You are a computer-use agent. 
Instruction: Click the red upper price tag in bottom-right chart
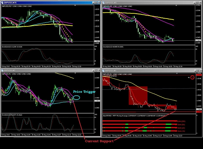tap(199, 75)
